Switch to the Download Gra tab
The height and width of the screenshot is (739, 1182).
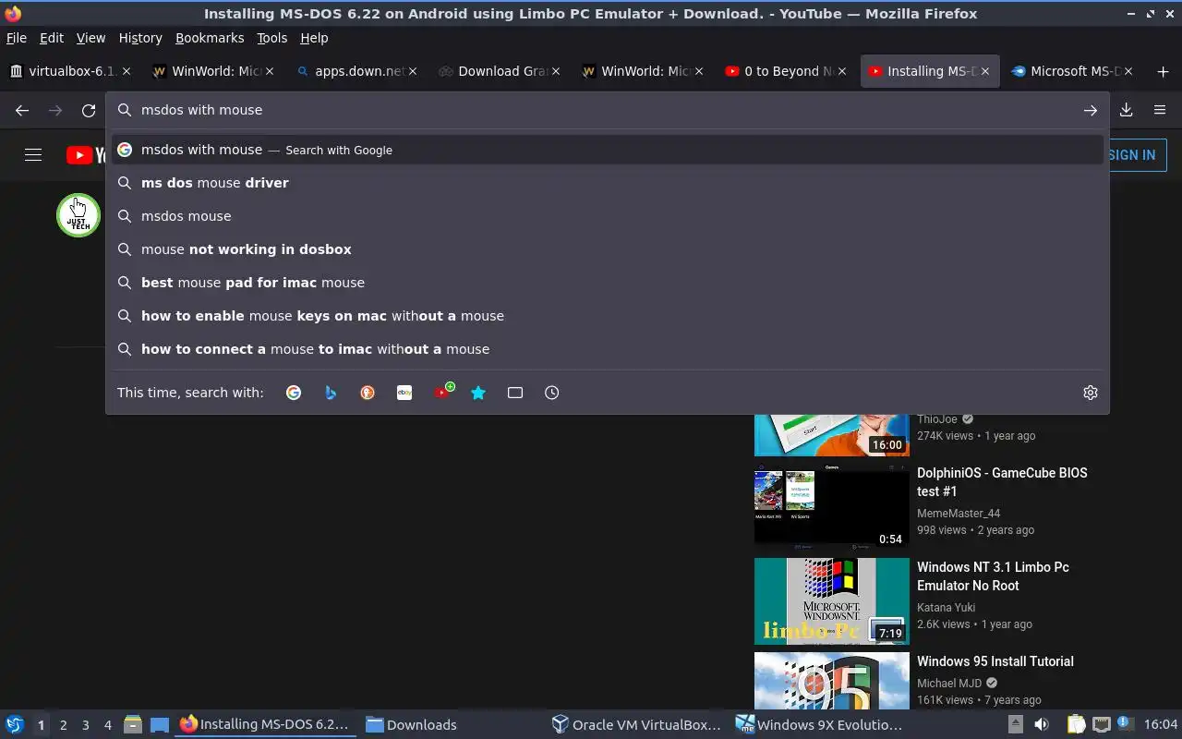pos(500,71)
